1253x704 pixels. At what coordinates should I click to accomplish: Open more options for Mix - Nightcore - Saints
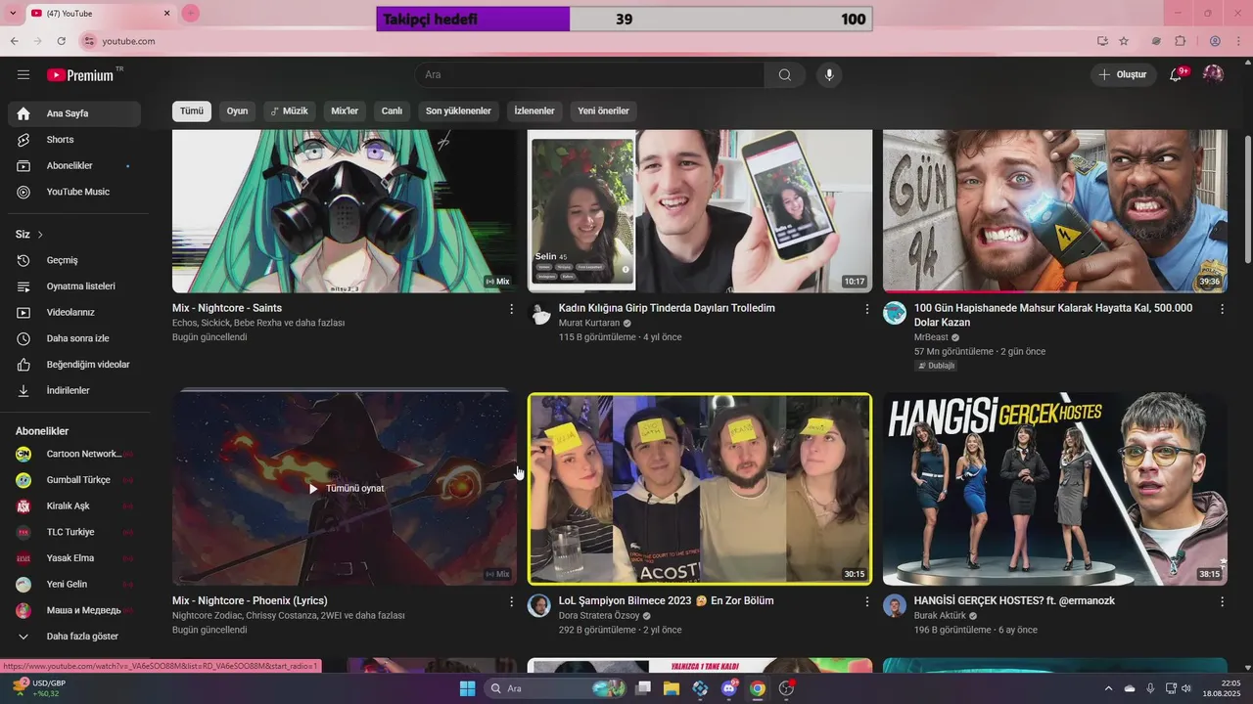pyautogui.click(x=511, y=309)
